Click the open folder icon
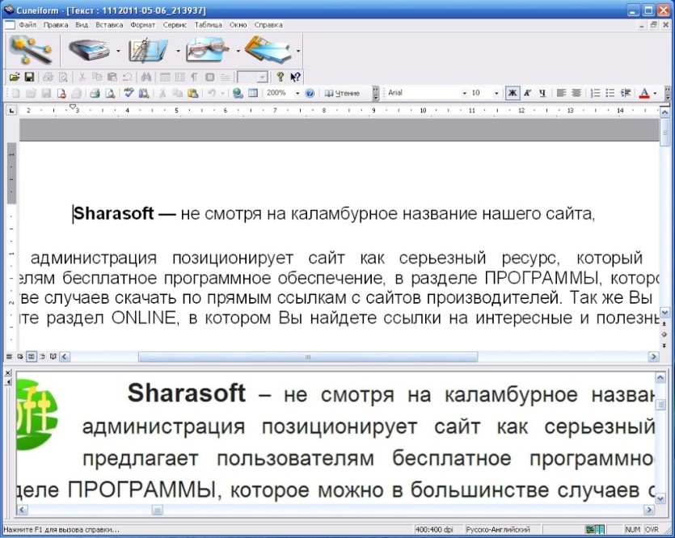The image size is (675, 538). pyautogui.click(x=15, y=78)
